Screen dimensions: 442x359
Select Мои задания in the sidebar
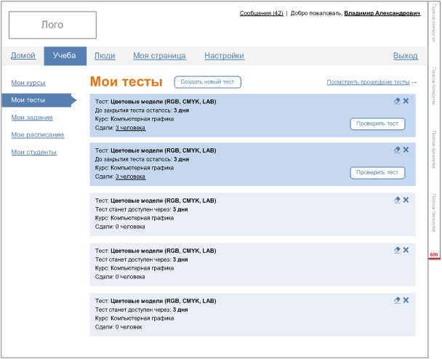[31, 117]
